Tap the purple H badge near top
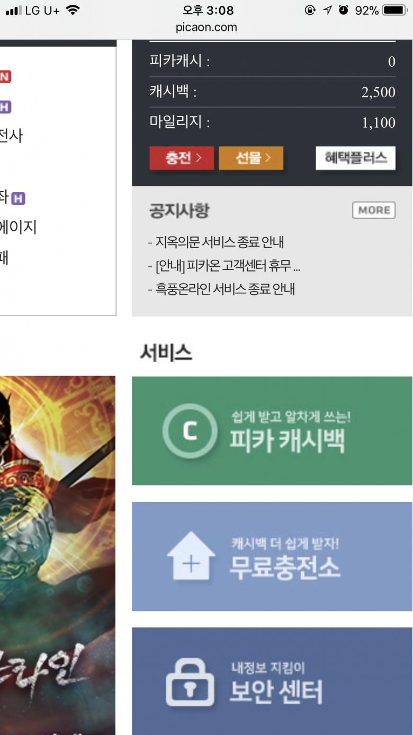The width and height of the screenshot is (413, 735). pos(5,107)
